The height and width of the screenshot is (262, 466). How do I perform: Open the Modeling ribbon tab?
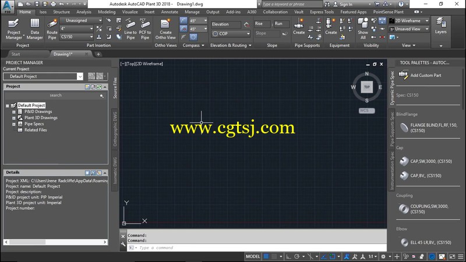(107, 12)
